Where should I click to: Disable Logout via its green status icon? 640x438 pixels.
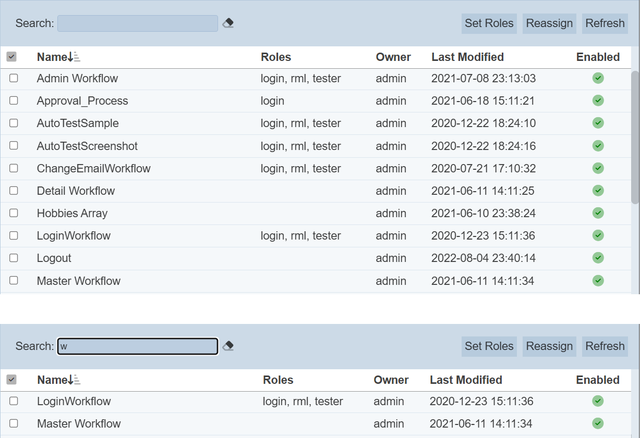tap(598, 258)
